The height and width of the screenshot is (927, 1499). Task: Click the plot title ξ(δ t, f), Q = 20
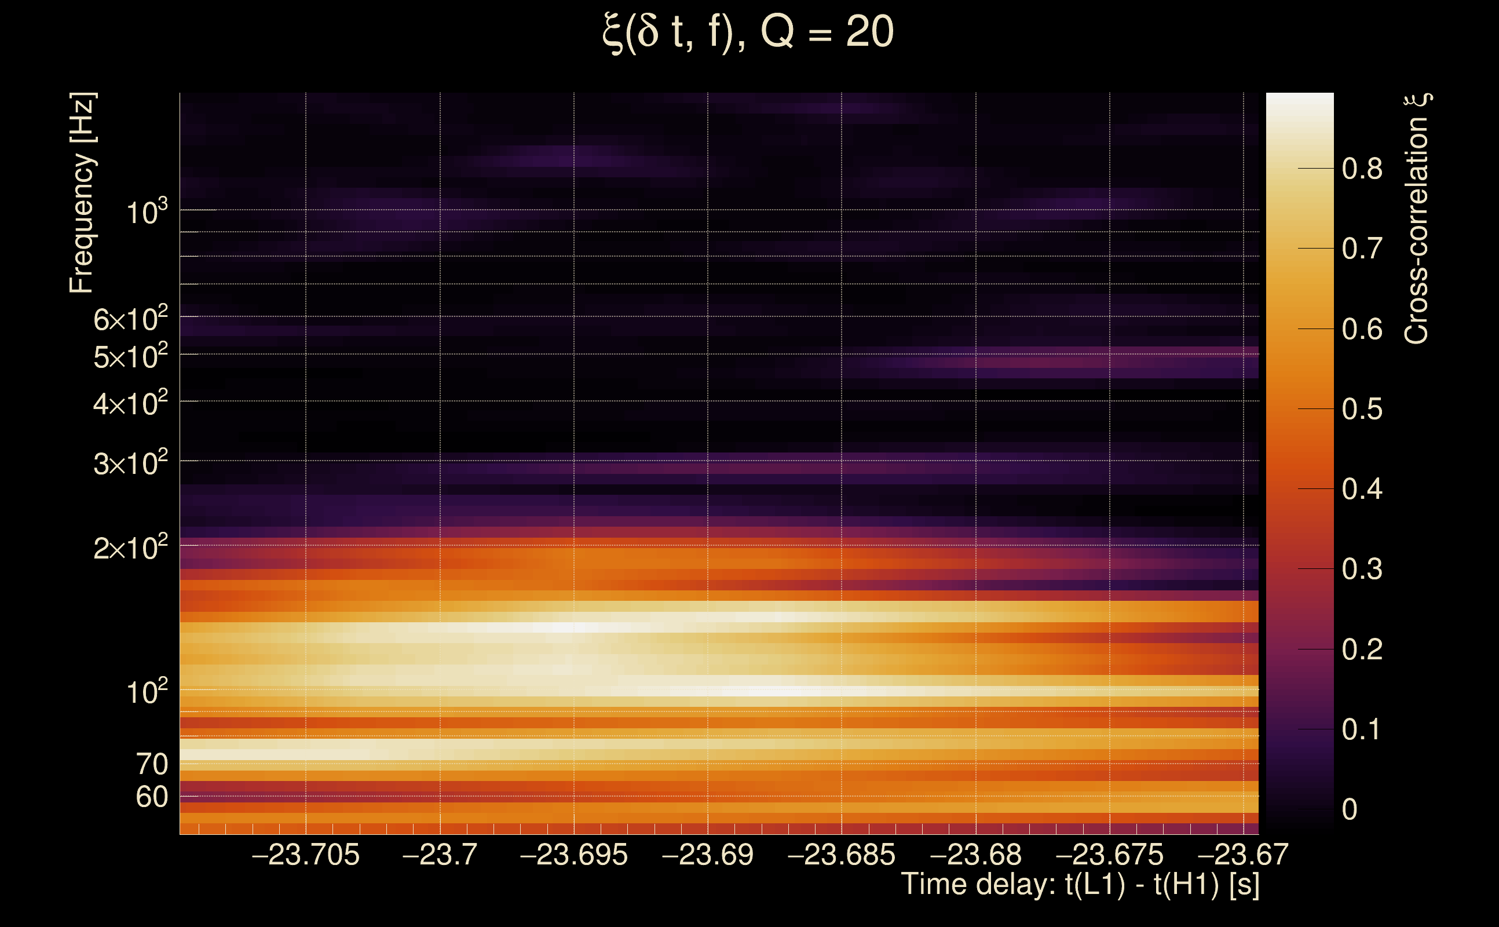click(x=748, y=32)
